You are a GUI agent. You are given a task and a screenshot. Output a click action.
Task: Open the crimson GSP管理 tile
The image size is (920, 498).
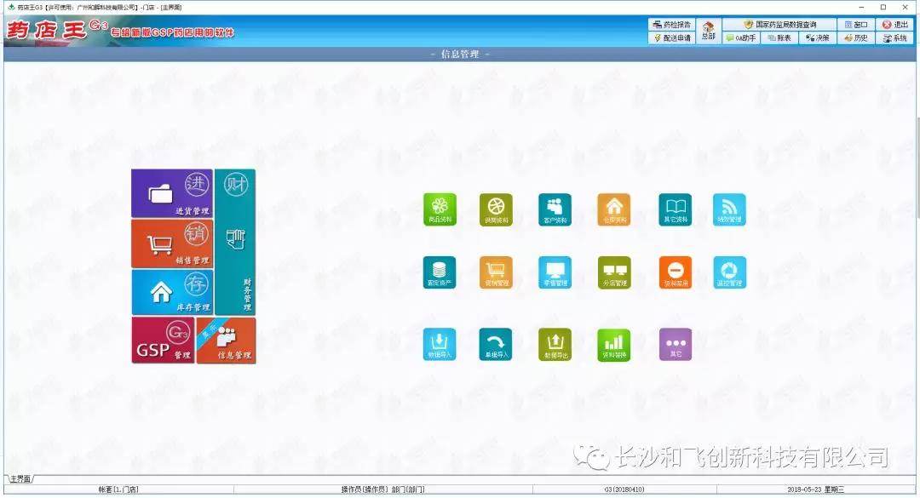coord(163,341)
